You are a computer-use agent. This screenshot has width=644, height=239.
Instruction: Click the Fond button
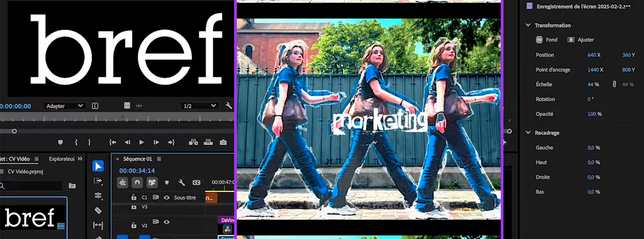point(546,39)
